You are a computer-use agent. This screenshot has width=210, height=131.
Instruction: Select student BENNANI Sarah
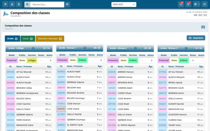(x=176, y=88)
